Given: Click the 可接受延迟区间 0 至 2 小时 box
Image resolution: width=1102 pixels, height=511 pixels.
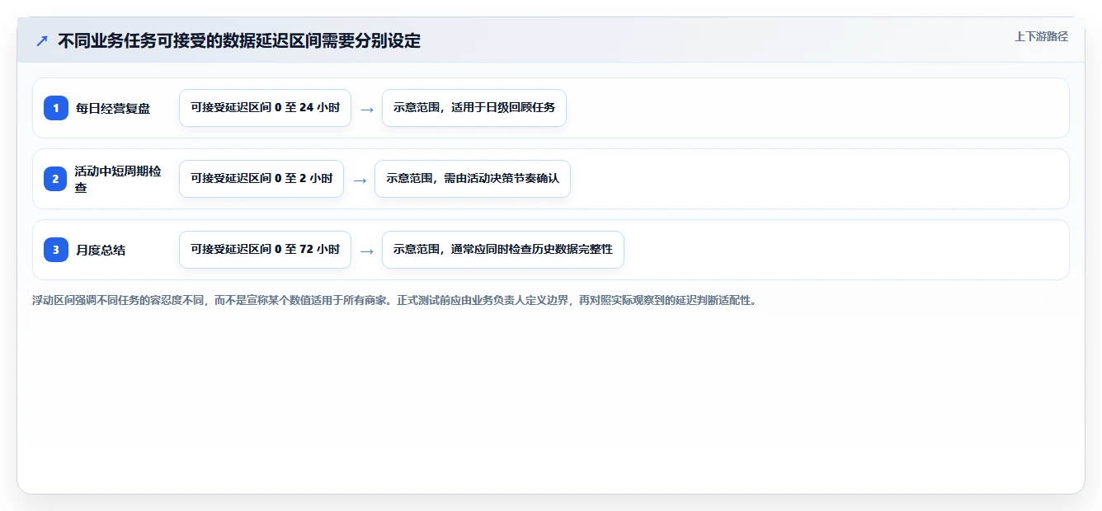Looking at the screenshot, I should 261,179.
